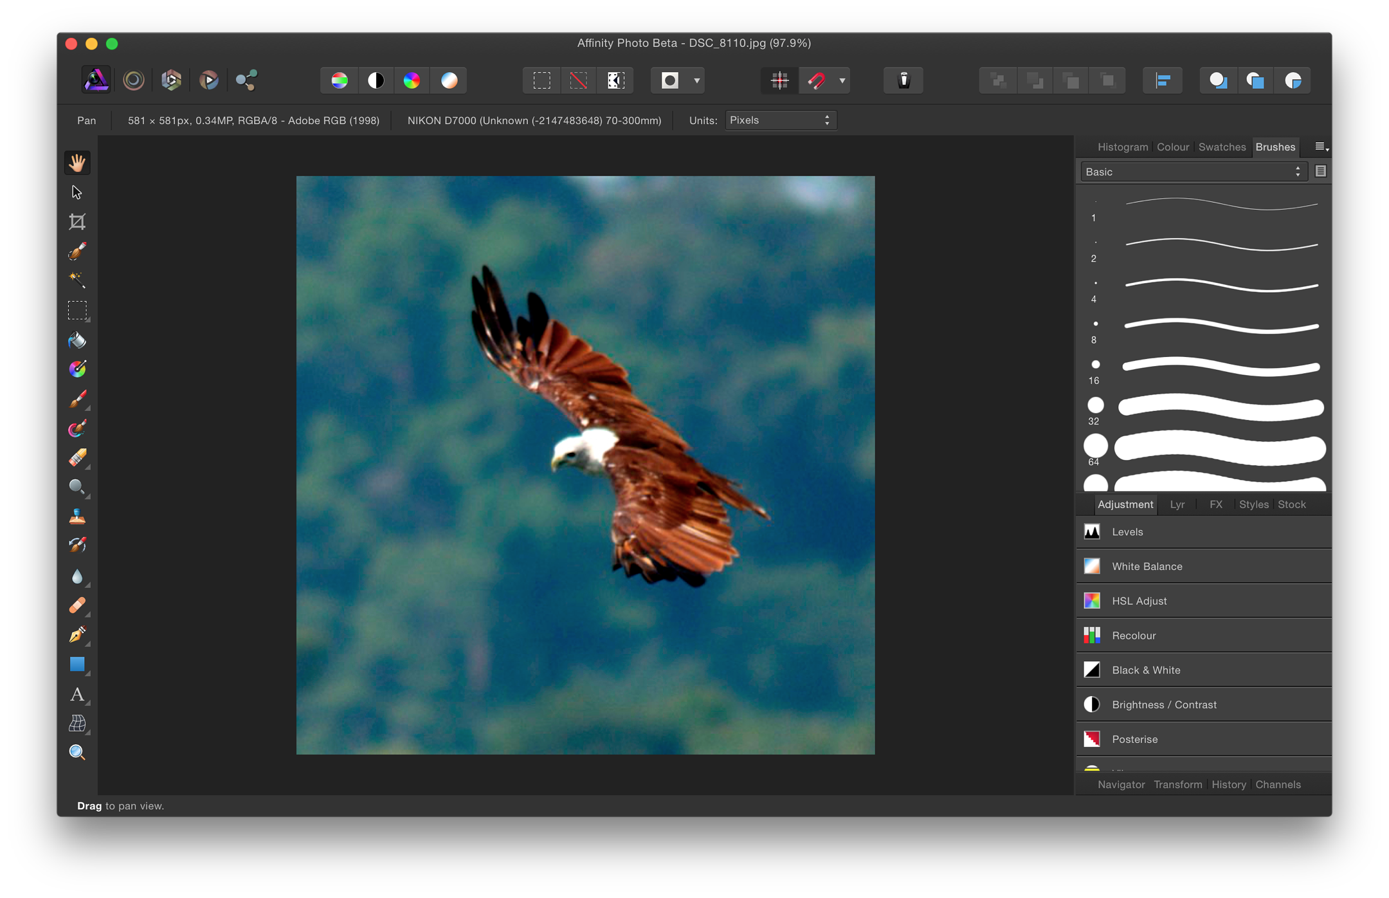The image size is (1389, 898).
Task: Apply Auto Levels
Action: click(x=340, y=80)
